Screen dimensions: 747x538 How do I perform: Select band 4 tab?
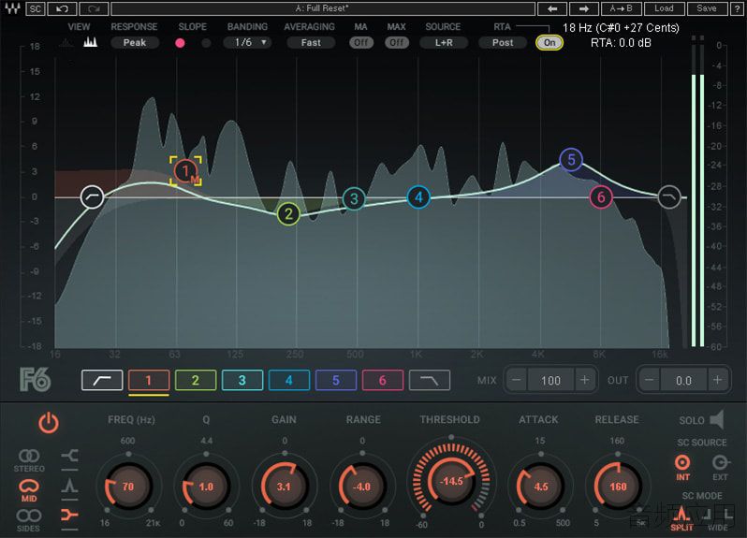[288, 381]
